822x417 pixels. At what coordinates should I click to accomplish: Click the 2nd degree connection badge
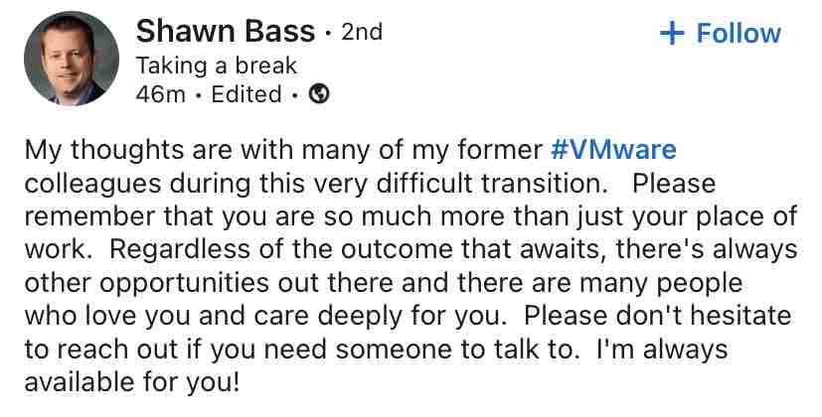click(362, 32)
